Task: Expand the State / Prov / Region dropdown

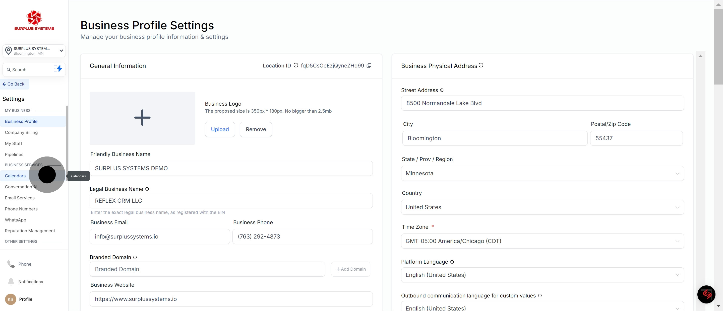Action: click(x=542, y=173)
